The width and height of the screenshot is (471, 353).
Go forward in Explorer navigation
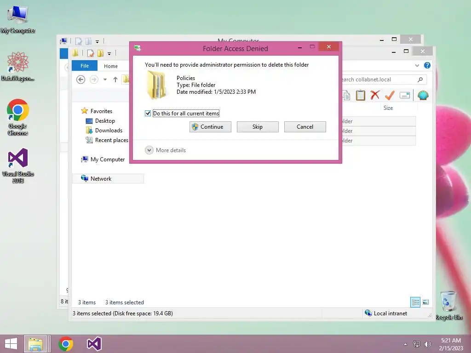(x=94, y=80)
